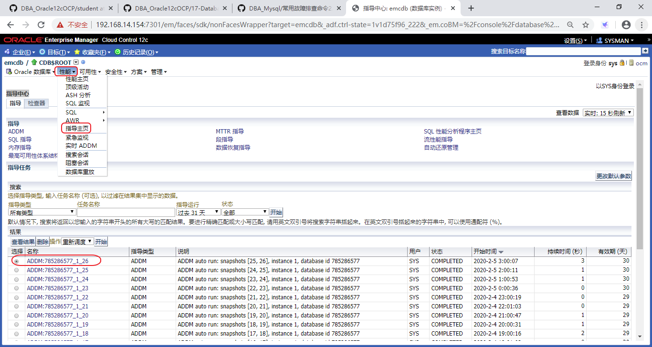652x347 pixels.
Task: Bookmark this page with the star icon
Action: [x=585, y=25]
